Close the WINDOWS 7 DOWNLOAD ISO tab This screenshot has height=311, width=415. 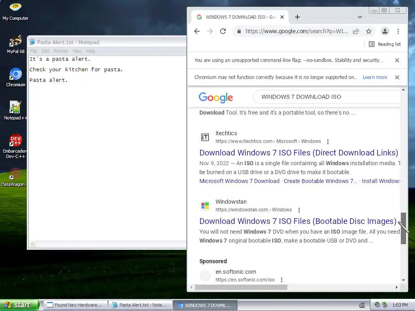coord(282,17)
